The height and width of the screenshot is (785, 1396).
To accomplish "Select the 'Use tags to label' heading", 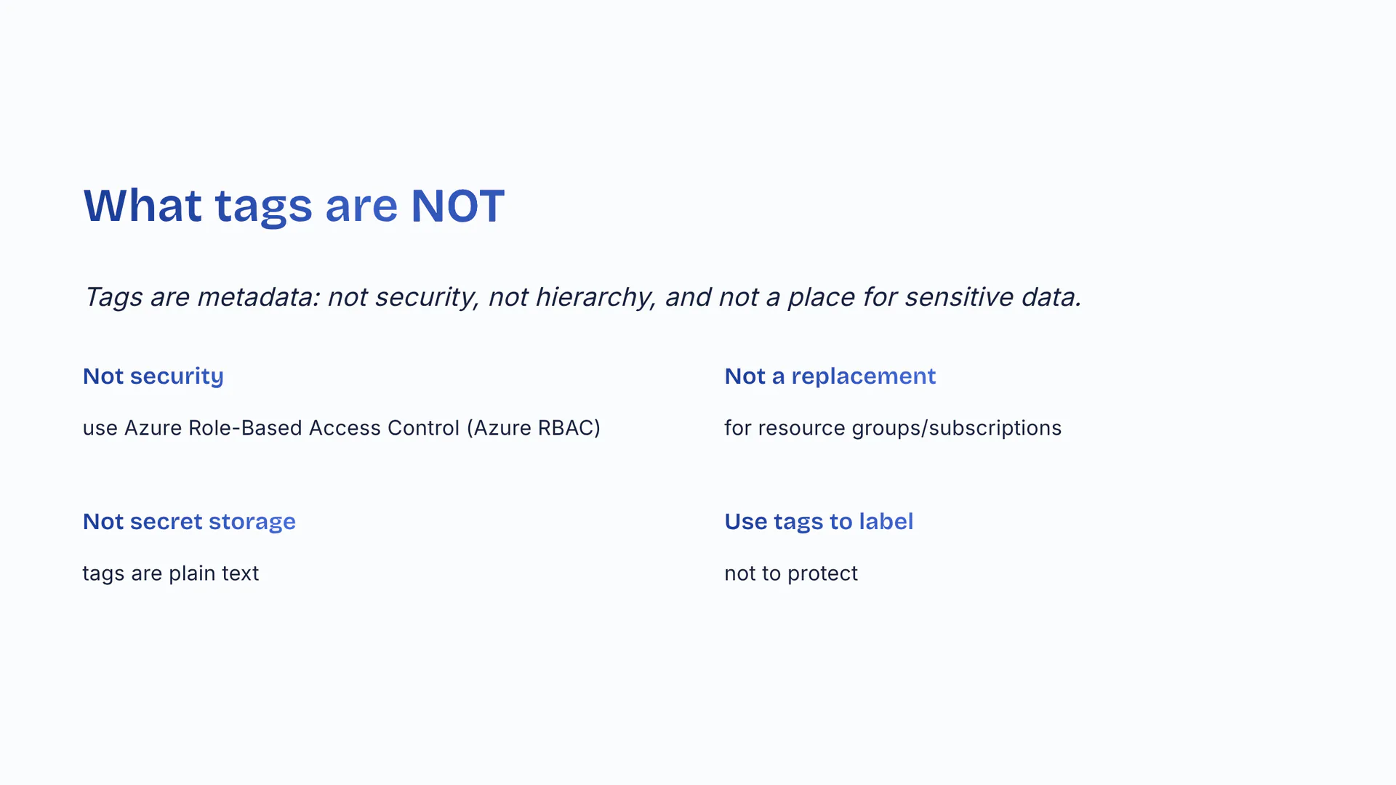I will pos(819,521).
